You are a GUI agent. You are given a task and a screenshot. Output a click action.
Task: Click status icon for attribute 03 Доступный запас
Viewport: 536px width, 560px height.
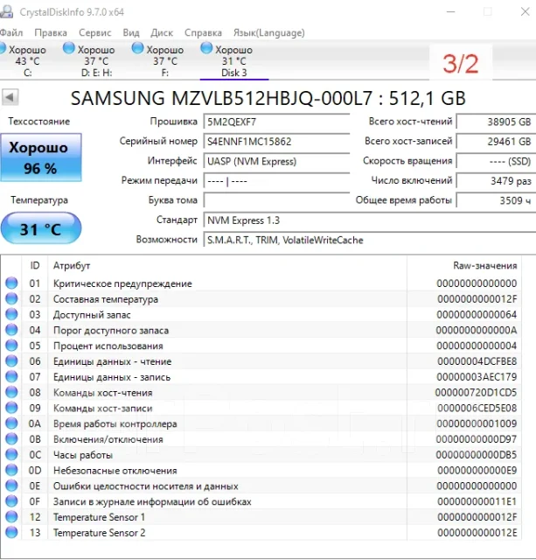[11, 315]
